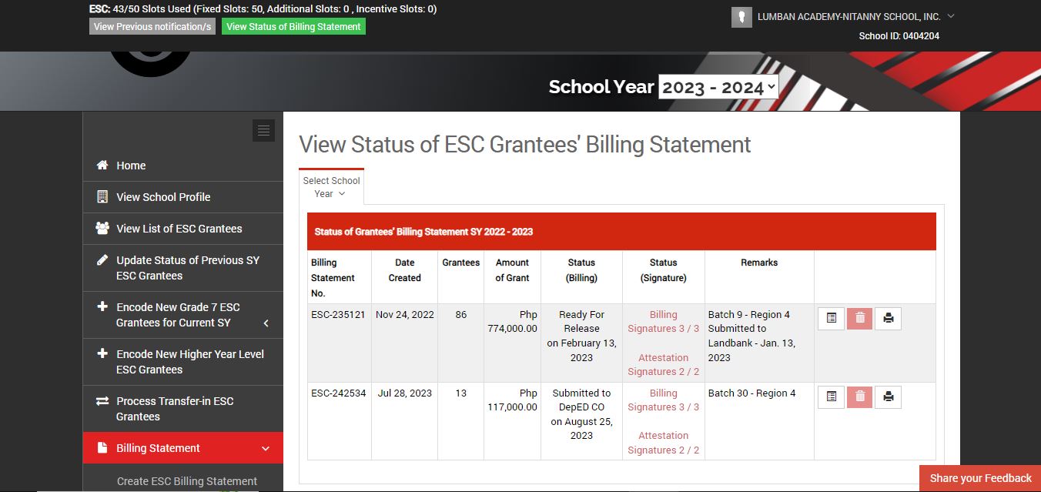The image size is (1041, 492).
Task: Click the plus icon for Encode New Grade 7
Action: [102, 306]
